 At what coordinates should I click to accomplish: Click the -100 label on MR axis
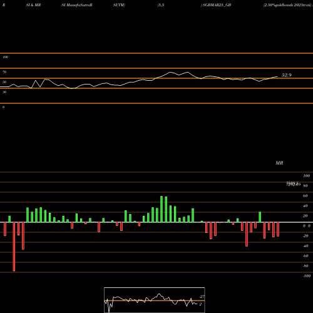coord(307,276)
